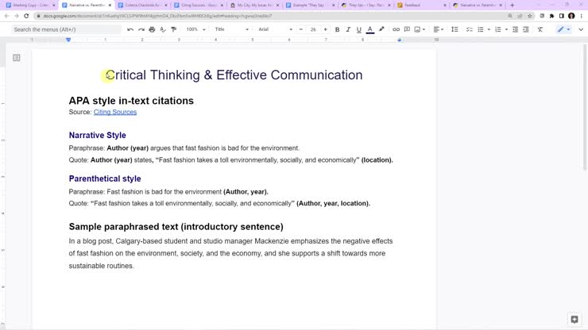Click the Undo icon in the toolbar
The height and width of the screenshot is (330, 588).
click(x=130, y=29)
